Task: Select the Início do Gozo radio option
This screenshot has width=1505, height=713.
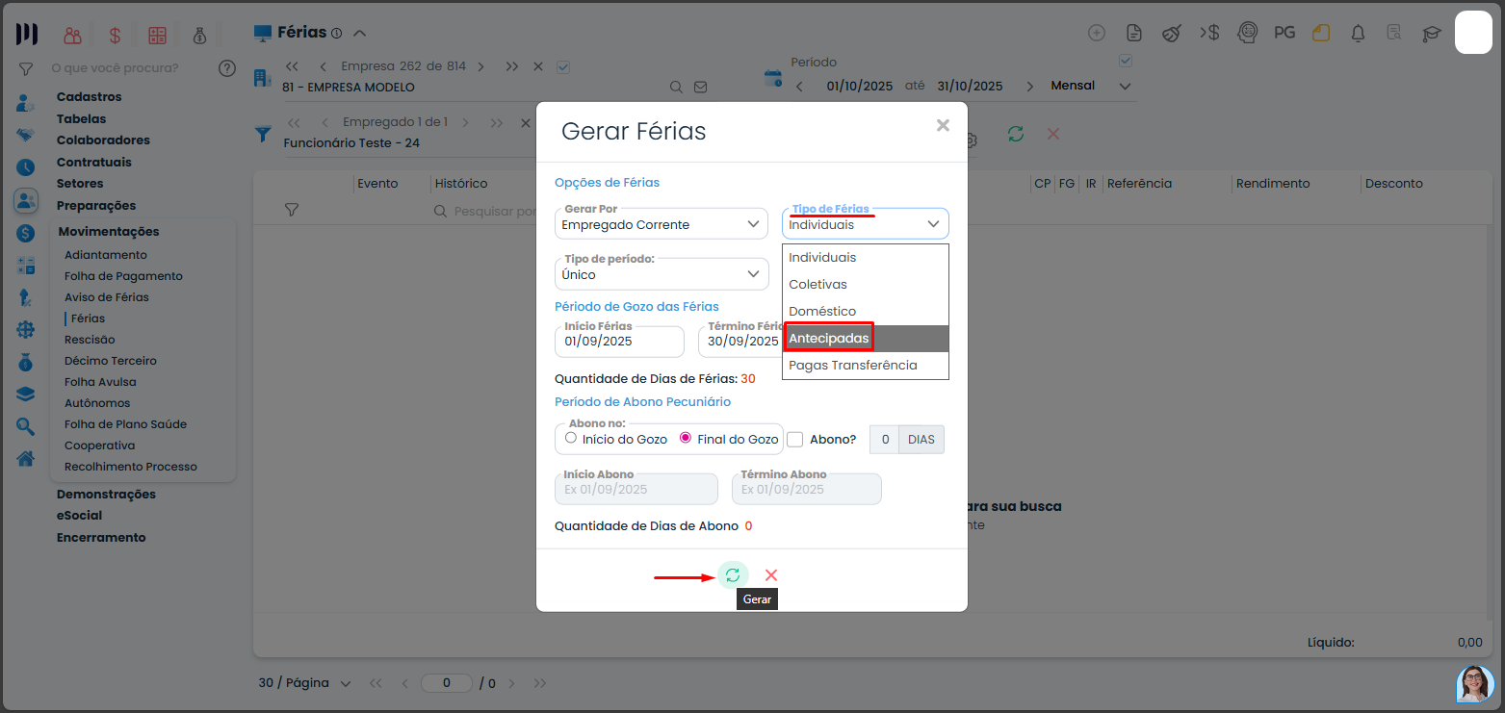Action: (x=571, y=438)
